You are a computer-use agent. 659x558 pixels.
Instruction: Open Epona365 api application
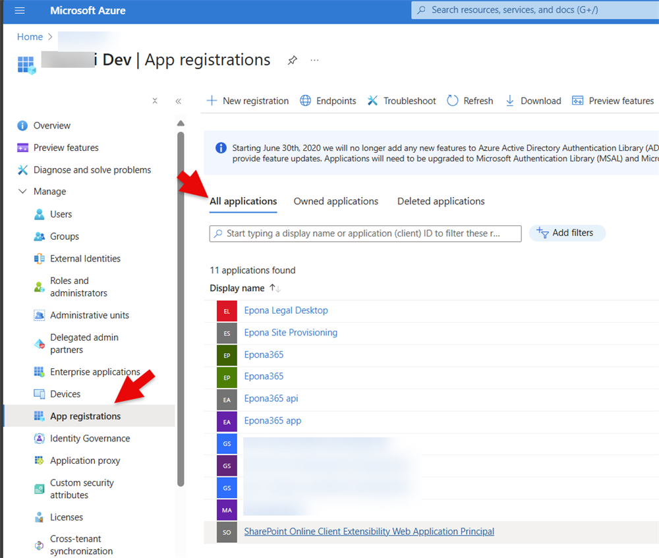(271, 399)
